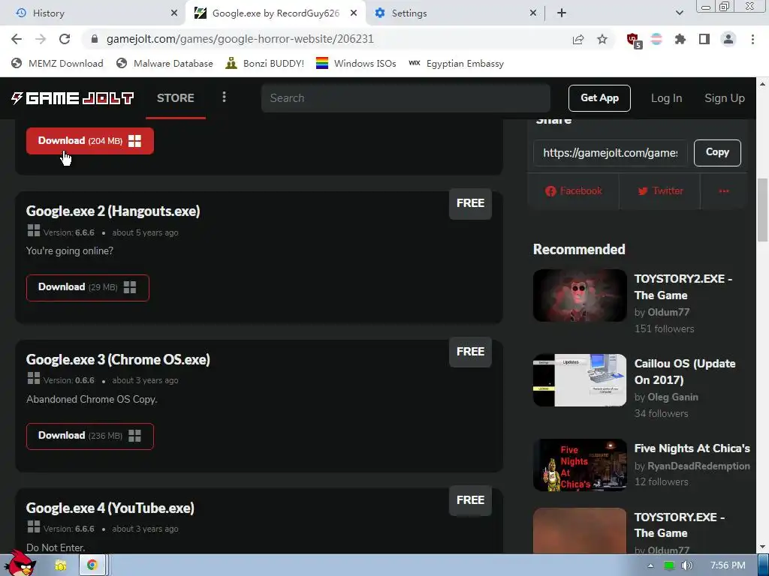The width and height of the screenshot is (769, 576).
Task: Click the Five Nights At Chica's title
Action: pos(692,448)
